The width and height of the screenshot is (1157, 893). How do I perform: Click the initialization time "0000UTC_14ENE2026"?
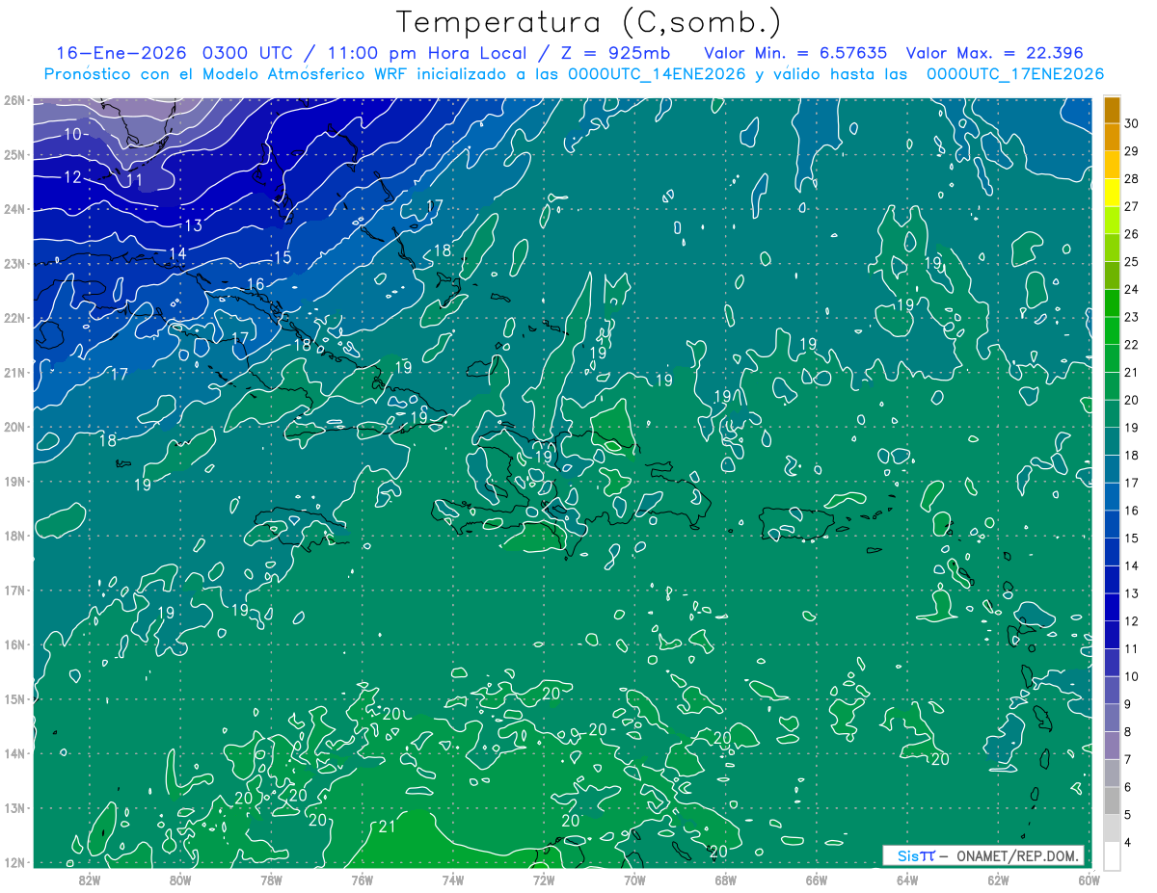(656, 74)
